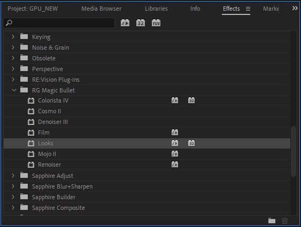301x227 pixels.
Task: Expand the Obsolete folder
Action: tap(13, 58)
